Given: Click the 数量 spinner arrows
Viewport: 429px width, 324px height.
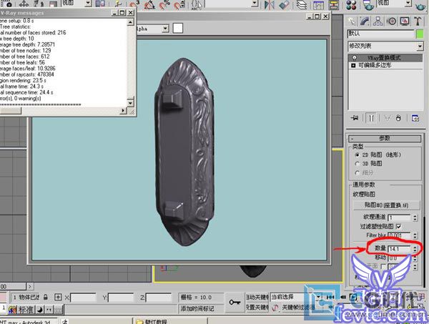Looking at the screenshot, I should [415, 249].
